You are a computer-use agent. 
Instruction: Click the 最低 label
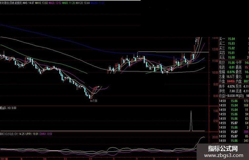[239, 72]
